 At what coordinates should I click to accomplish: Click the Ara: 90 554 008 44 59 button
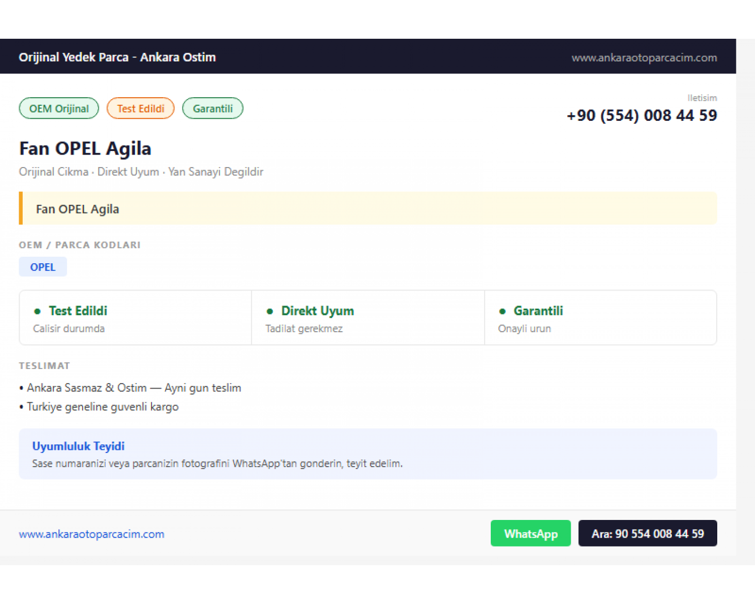click(x=647, y=533)
